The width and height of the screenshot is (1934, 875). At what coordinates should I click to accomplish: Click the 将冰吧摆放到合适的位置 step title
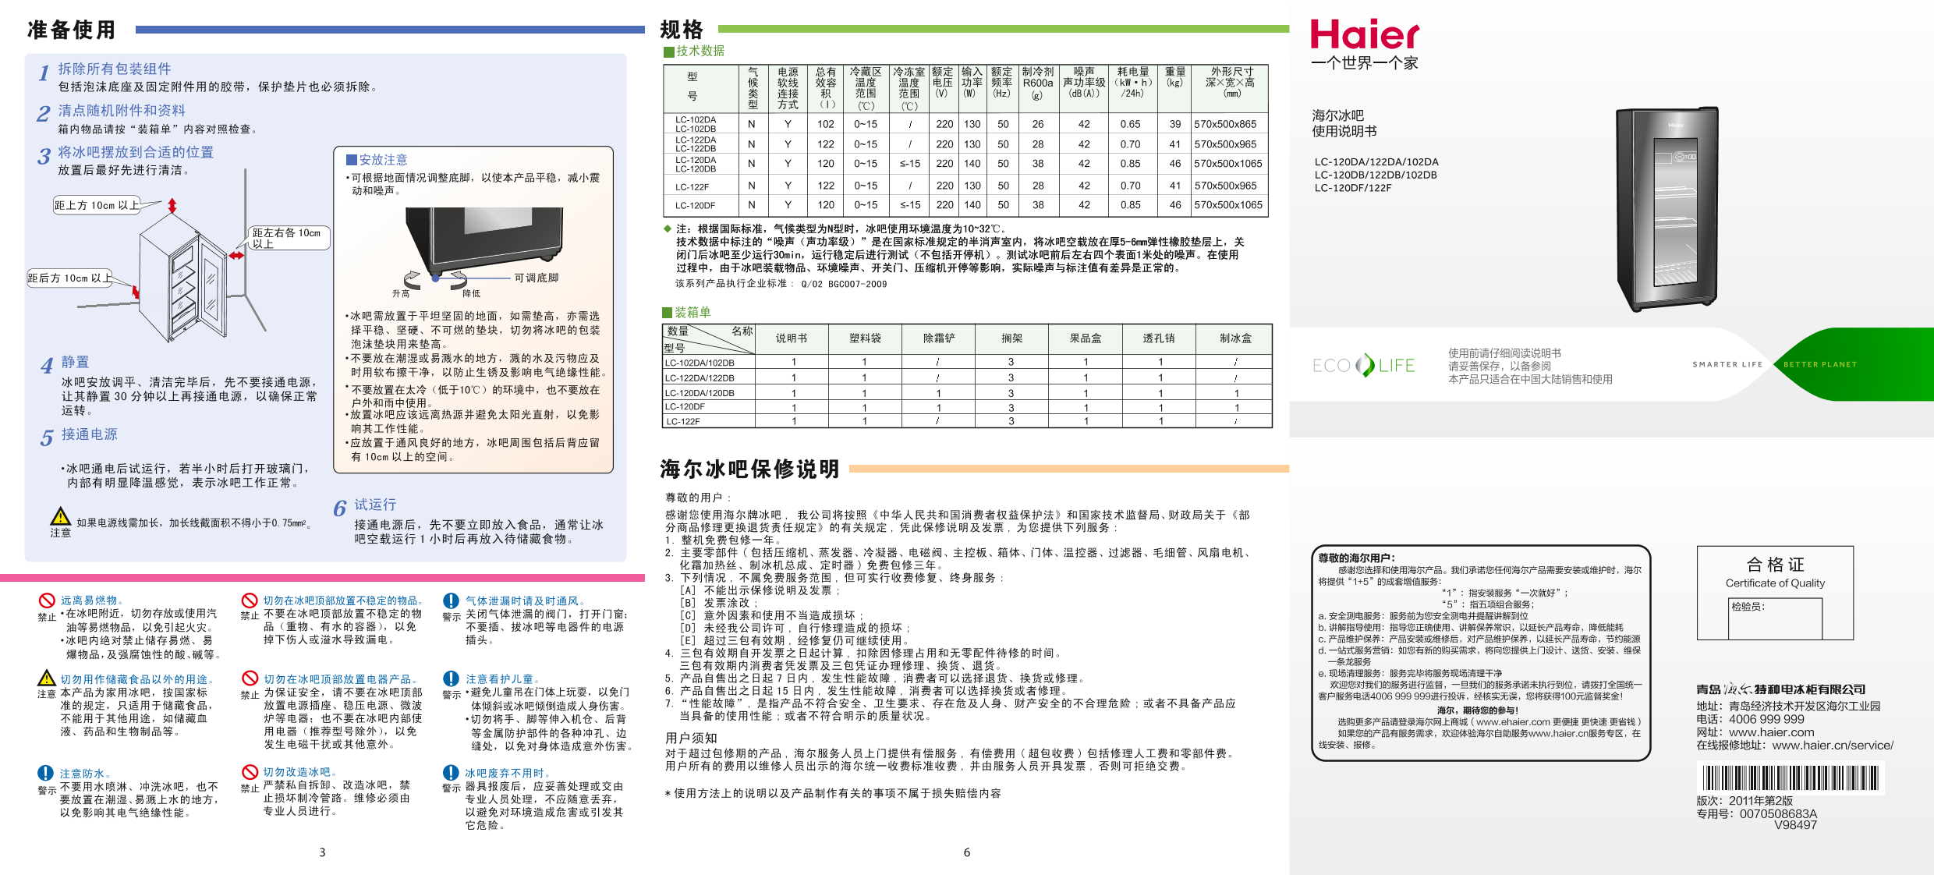tap(136, 153)
